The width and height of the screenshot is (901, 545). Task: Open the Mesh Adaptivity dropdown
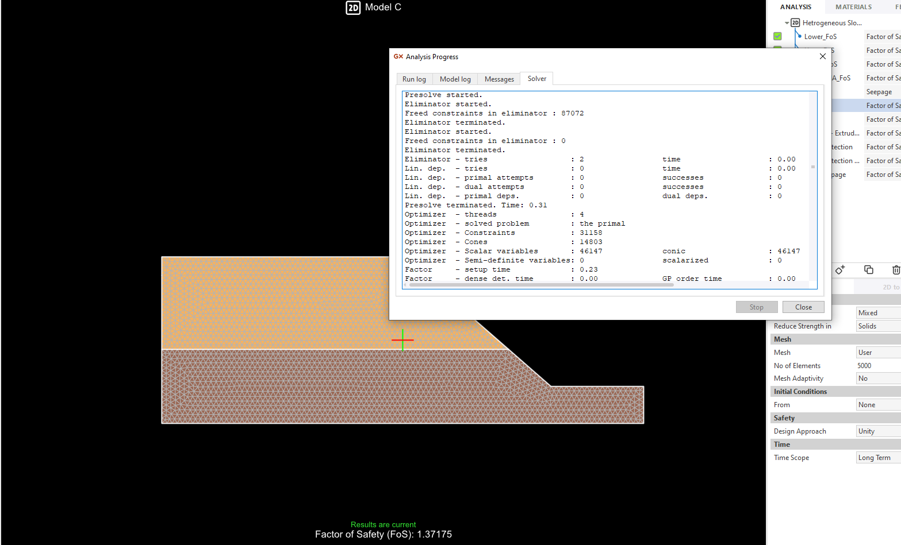877,378
